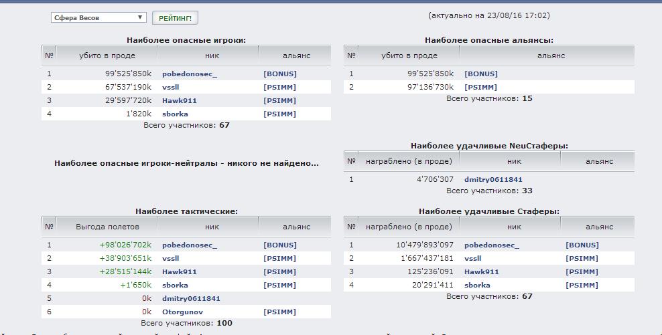Open [BONUS] alliance in the lucky Стаферы table

coord(582,245)
